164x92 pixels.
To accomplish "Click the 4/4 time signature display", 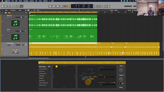I will [x=89, y=5].
